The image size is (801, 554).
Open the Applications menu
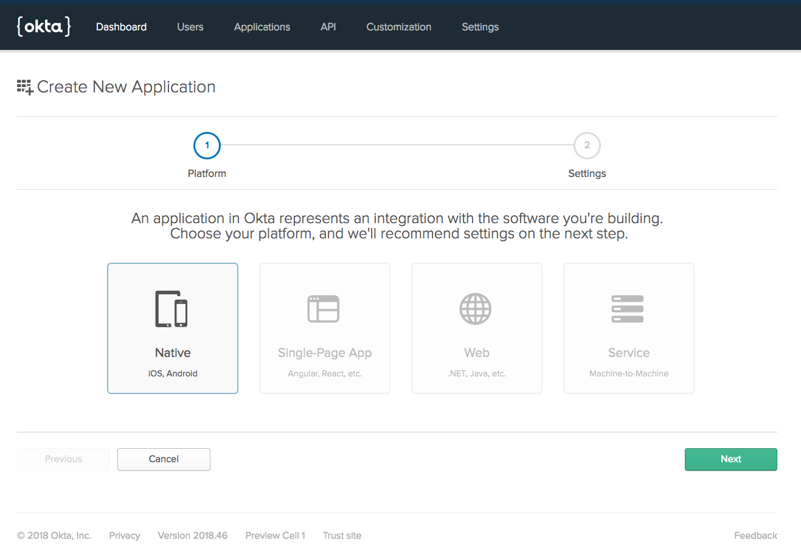pyautogui.click(x=262, y=27)
